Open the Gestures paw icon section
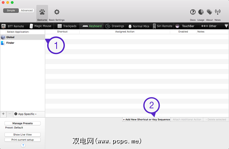The image size is (229, 149). (42, 14)
